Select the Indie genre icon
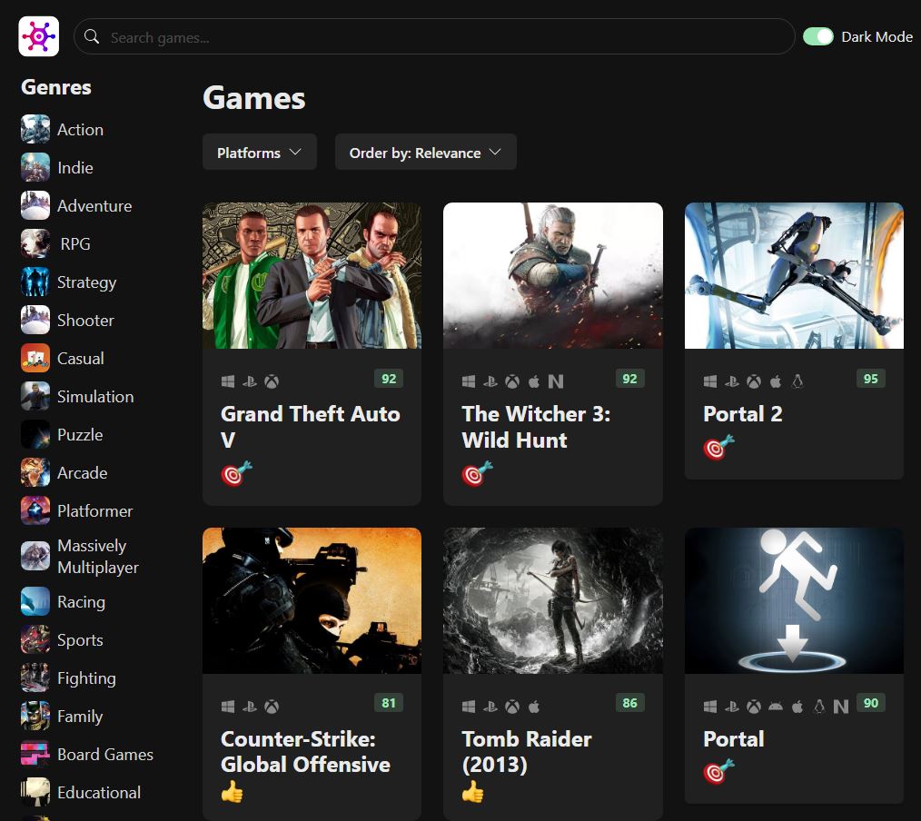This screenshot has width=921, height=821. (x=35, y=167)
